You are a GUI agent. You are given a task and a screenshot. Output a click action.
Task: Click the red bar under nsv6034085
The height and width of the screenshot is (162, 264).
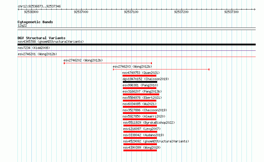pyautogui.click(x=140, y=107)
